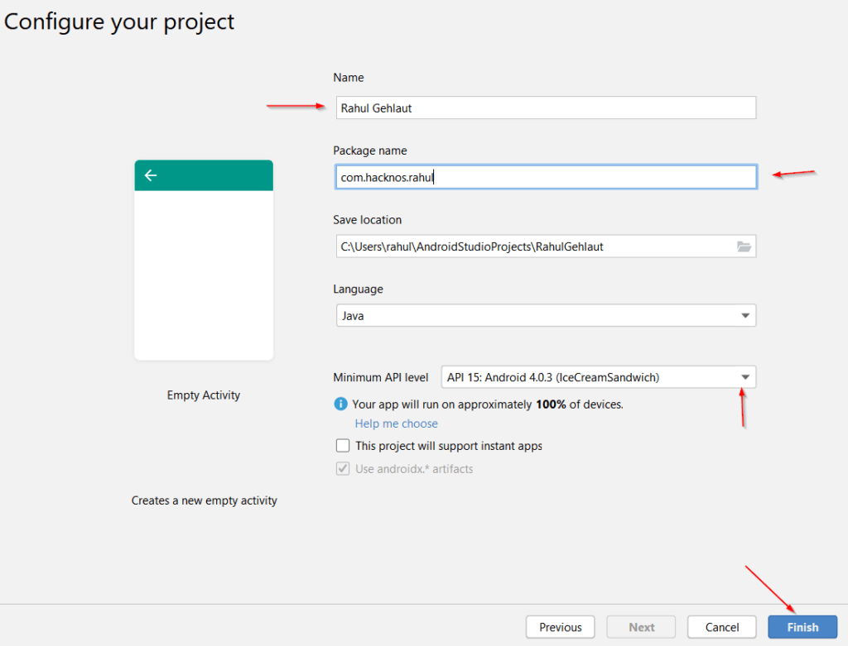Click into the Name text field
Screen dimensions: 848x646
tap(546, 108)
